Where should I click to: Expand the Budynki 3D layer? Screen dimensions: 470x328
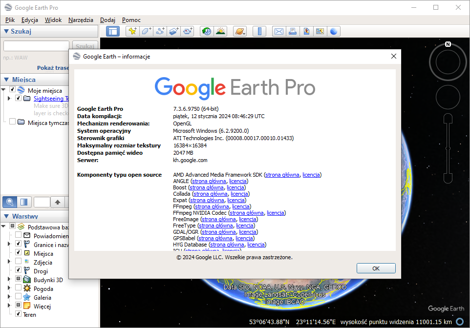9,279
